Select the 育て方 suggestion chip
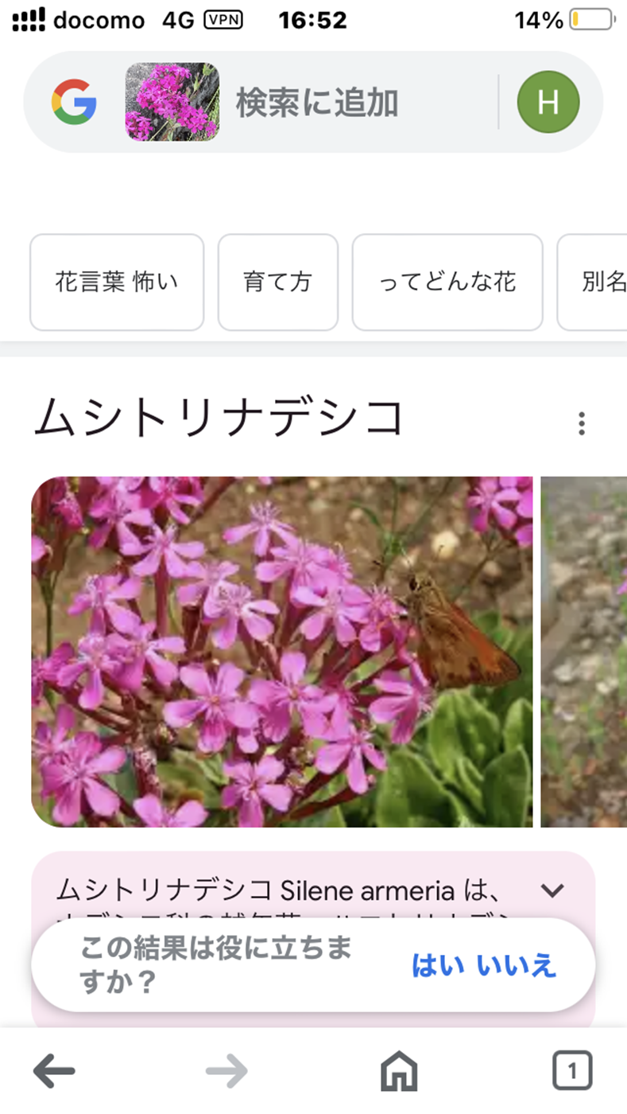 coord(278,282)
